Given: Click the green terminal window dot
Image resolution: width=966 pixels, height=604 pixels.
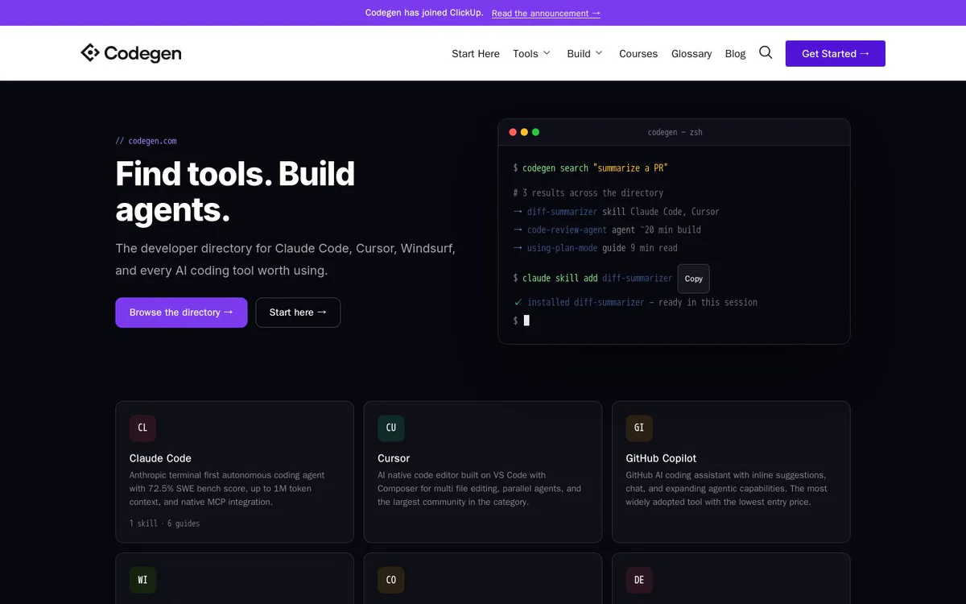Looking at the screenshot, I should coord(536,132).
